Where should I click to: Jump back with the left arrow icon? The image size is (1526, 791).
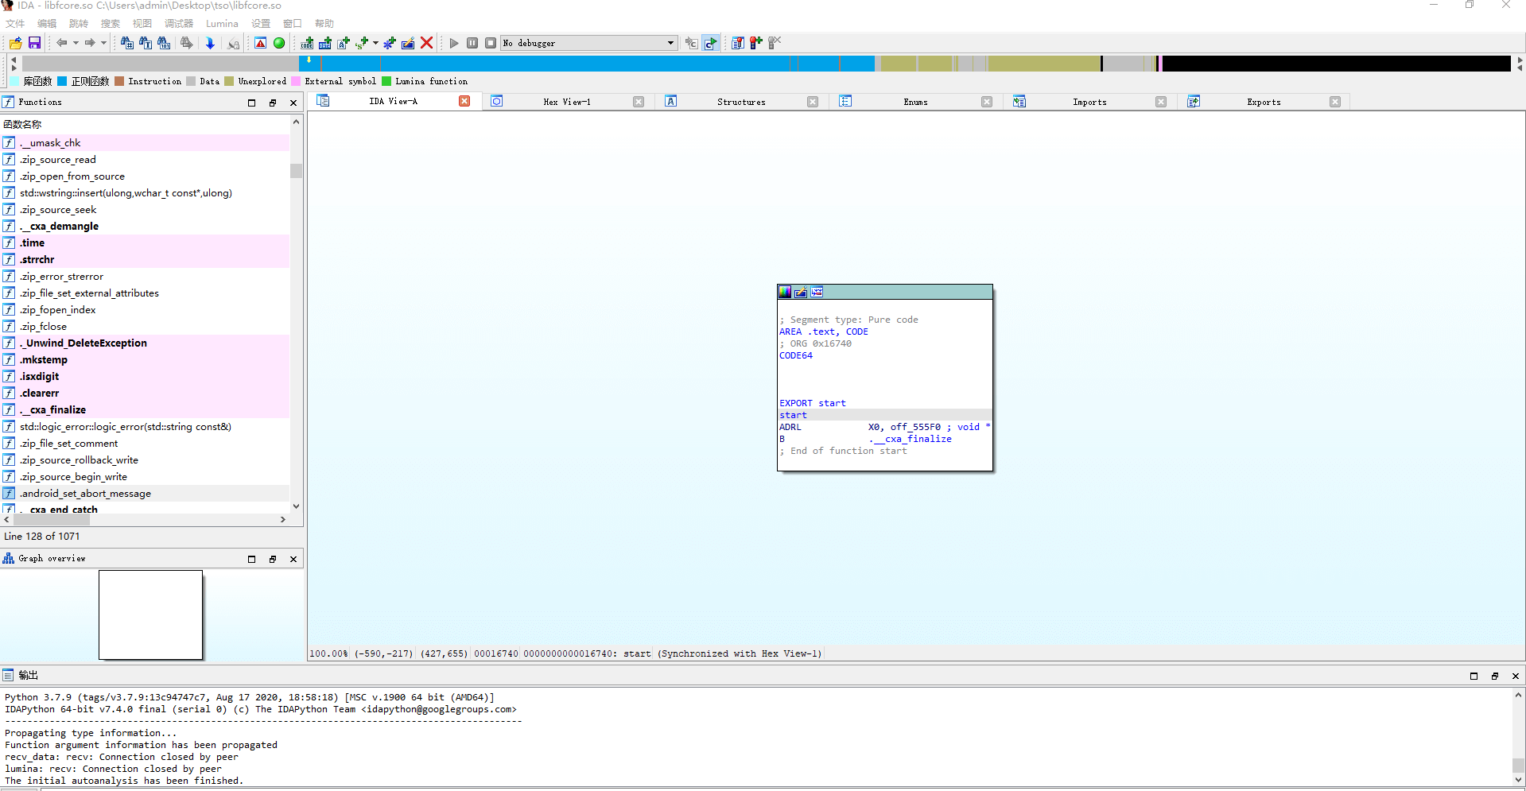(61, 43)
